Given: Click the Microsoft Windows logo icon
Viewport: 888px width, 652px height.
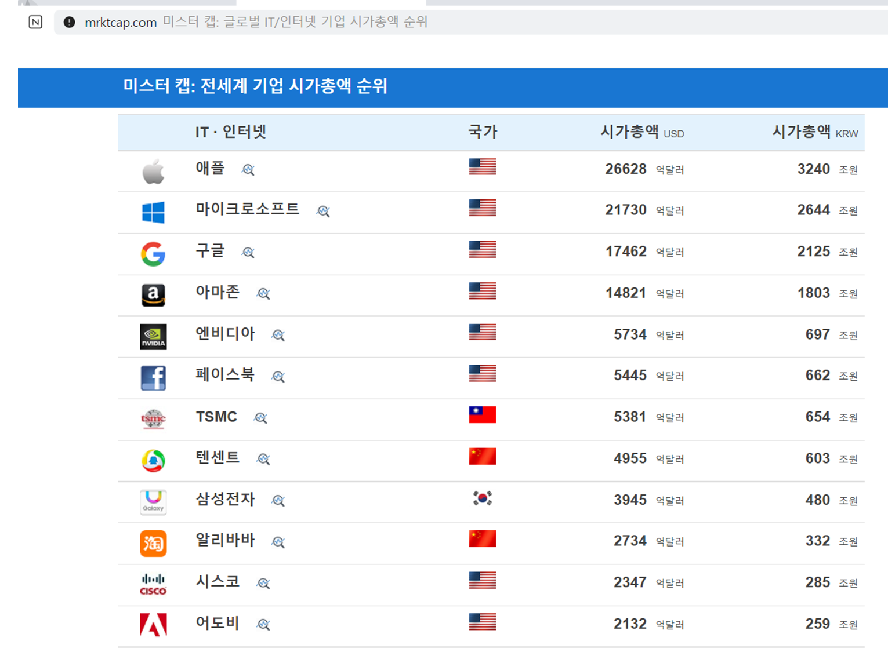Looking at the screenshot, I should (x=153, y=213).
